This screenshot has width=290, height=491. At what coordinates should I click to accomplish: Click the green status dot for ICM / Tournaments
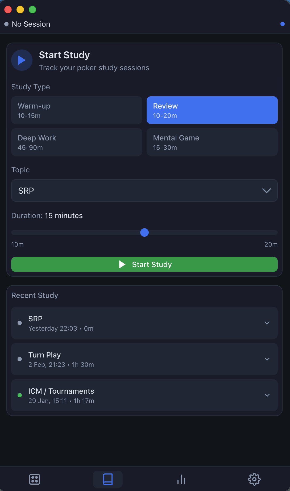pos(20,395)
